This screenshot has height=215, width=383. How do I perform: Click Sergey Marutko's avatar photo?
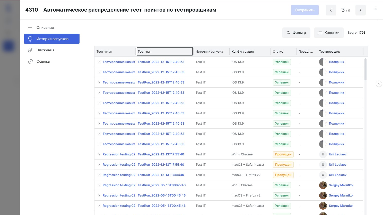click(x=323, y=185)
